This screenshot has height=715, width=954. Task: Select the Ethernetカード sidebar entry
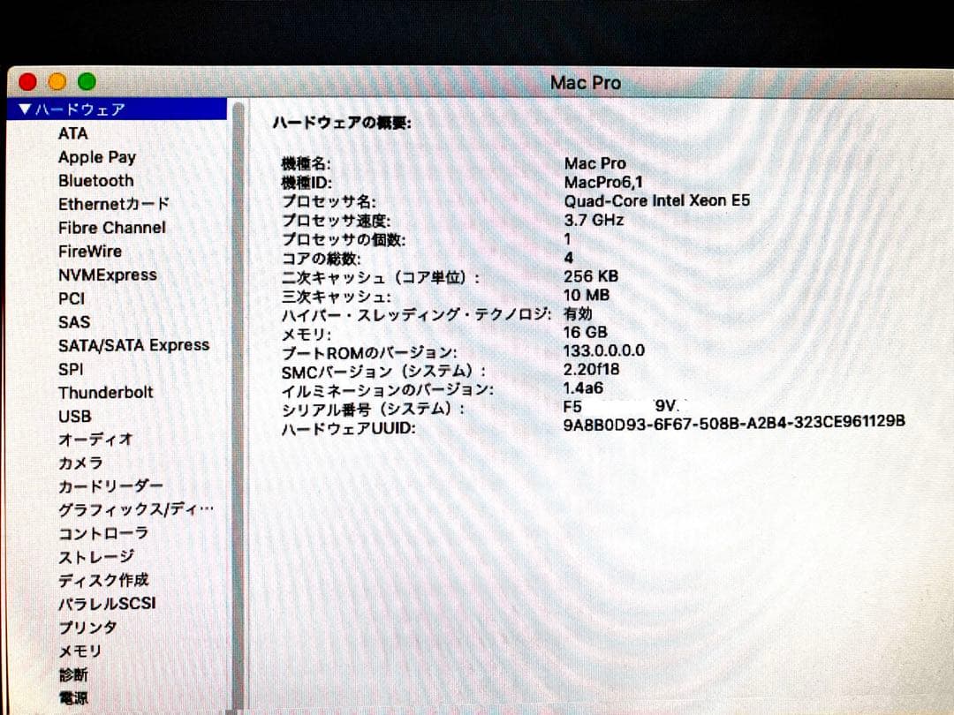(112, 204)
